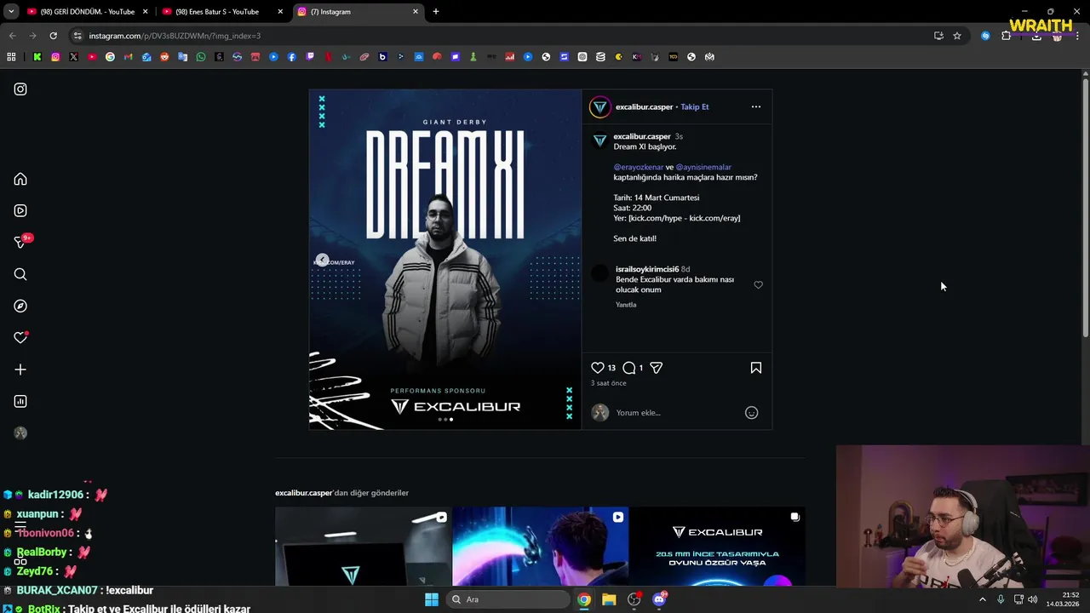Go to Instagram Home feed icon
Image resolution: width=1090 pixels, height=613 pixels.
pos(20,179)
